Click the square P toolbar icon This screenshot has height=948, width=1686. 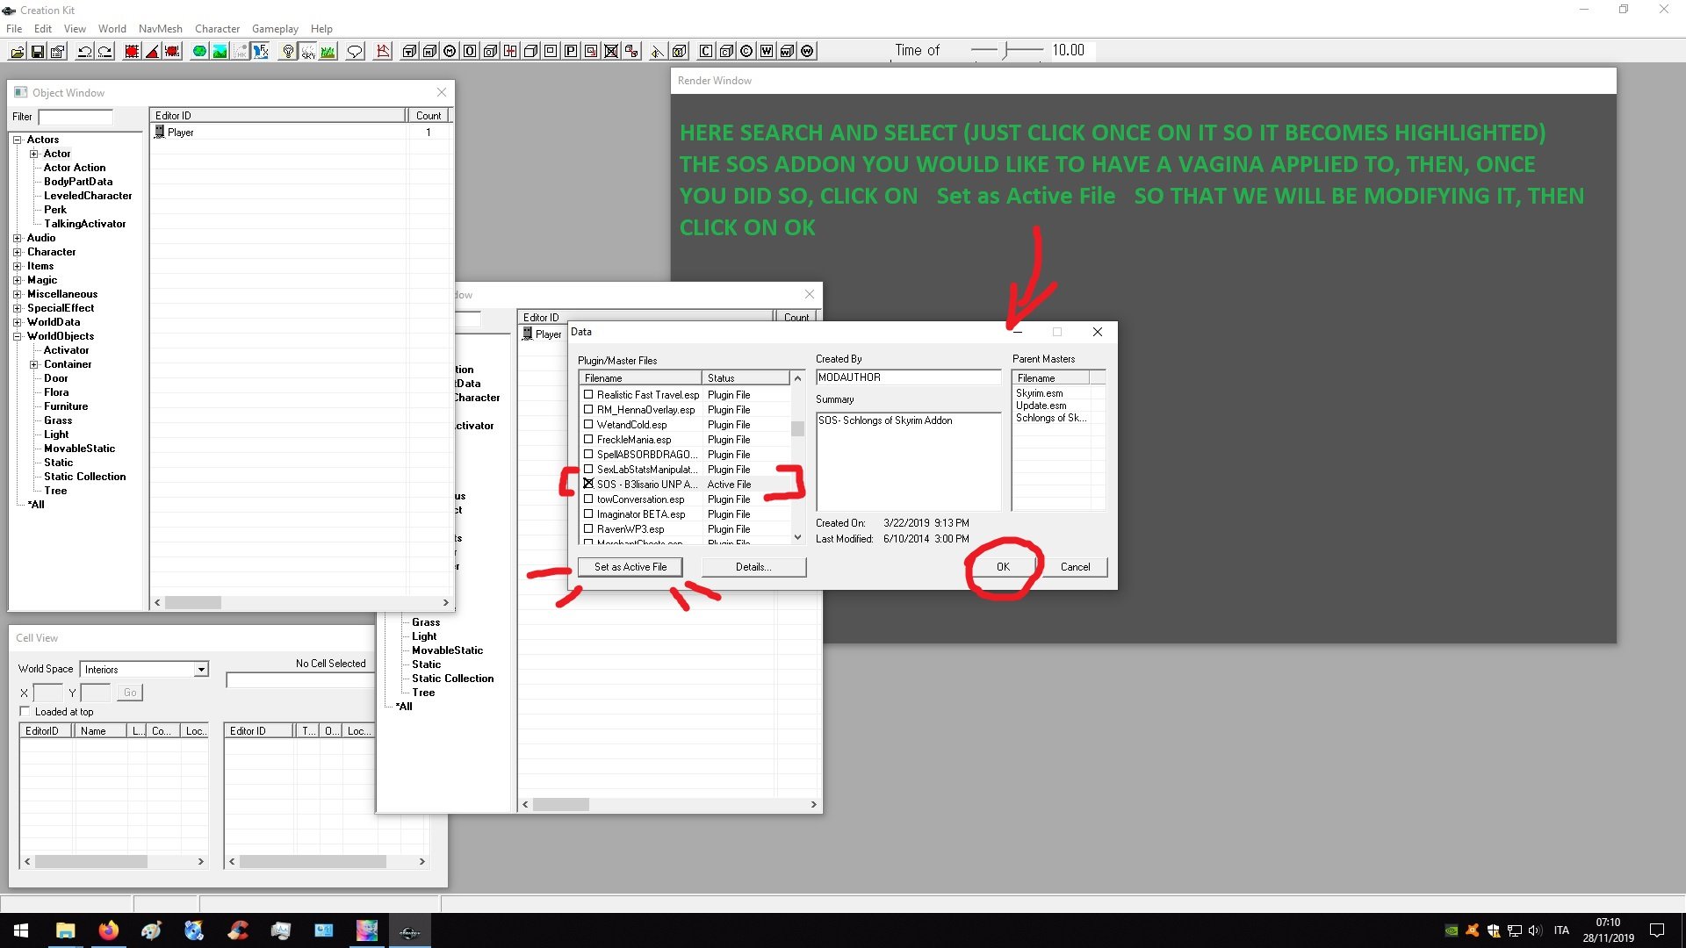(x=571, y=52)
